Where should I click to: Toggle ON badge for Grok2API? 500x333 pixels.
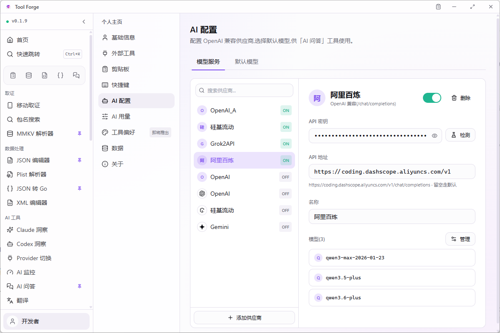coord(286,144)
